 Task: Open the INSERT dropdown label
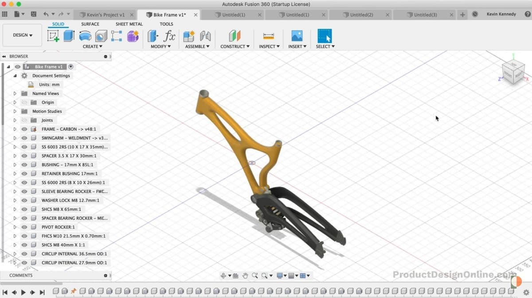297,46
